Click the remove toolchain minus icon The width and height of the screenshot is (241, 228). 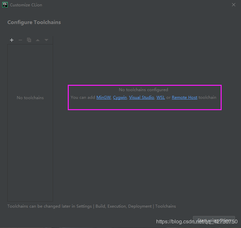(20, 40)
